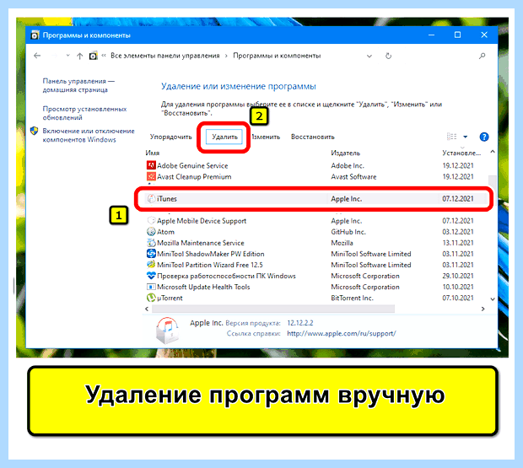523x468 pixels.
Task: Click the view layout icon
Action: [451, 137]
